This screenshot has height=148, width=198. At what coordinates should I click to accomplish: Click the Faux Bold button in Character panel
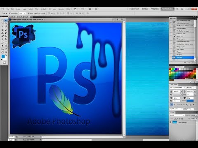(x=172, y=104)
